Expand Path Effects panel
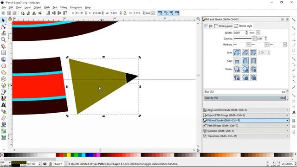 coord(246,126)
